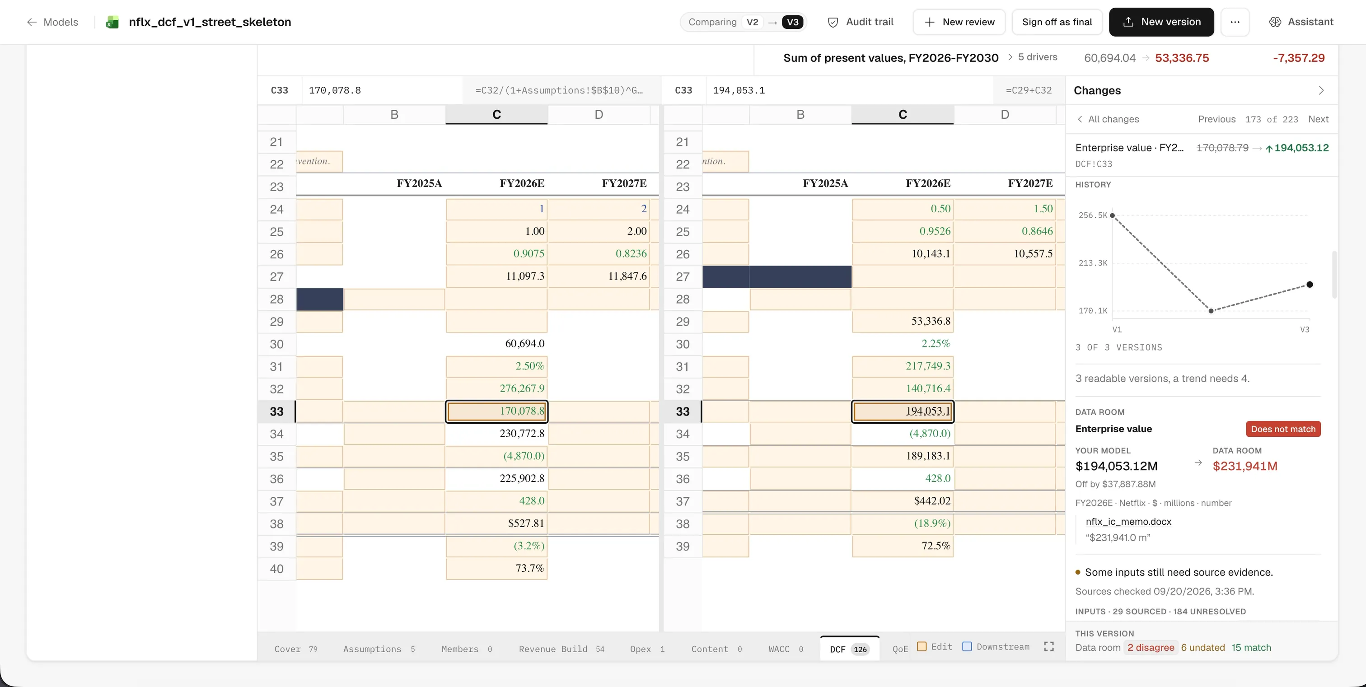This screenshot has height=687, width=1366.
Task: Open the nflx_ic_memo.docx source link
Action: (x=1128, y=522)
